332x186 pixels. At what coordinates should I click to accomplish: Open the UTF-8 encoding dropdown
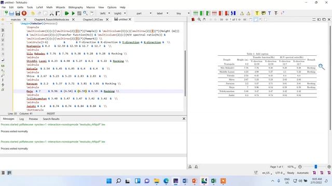(280, 173)
